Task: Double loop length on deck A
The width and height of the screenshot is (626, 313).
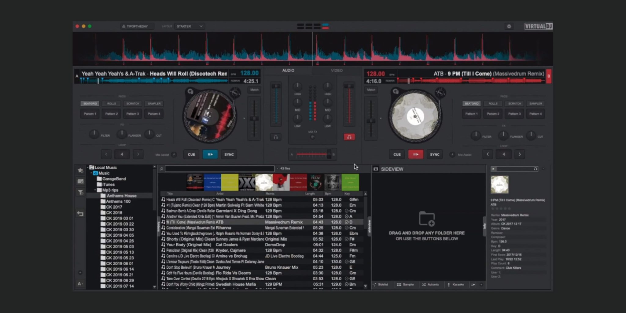Action: pos(138,154)
